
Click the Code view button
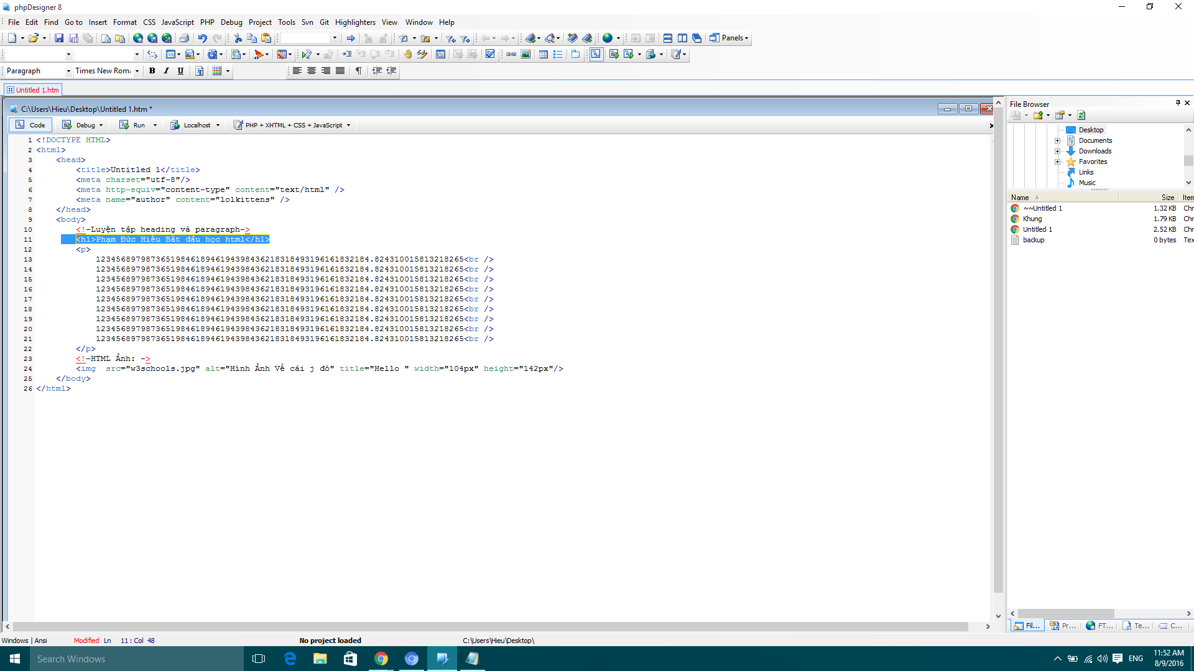(x=30, y=125)
